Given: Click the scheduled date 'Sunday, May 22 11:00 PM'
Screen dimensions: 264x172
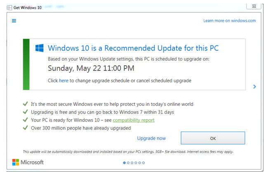Looking at the screenshot, I should click(x=91, y=68).
